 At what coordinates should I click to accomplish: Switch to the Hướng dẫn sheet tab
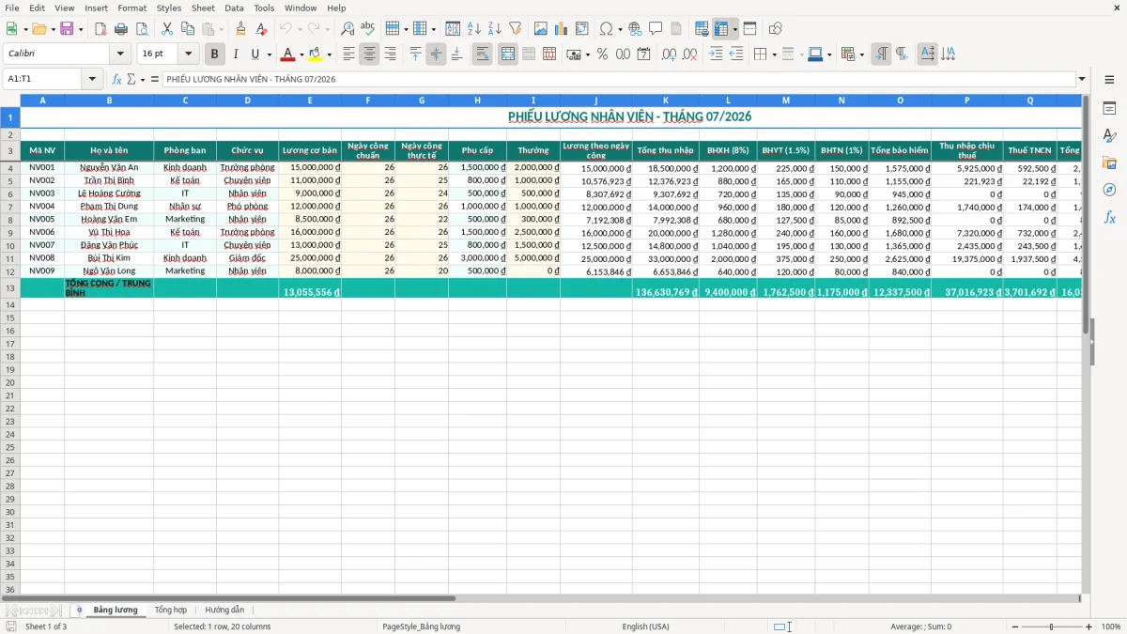(x=224, y=610)
